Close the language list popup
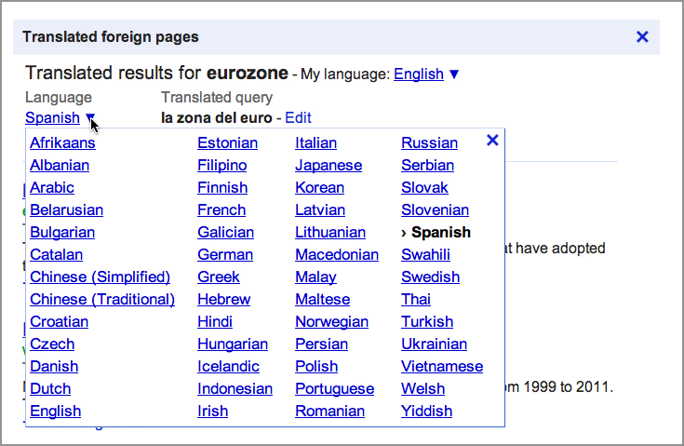The width and height of the screenshot is (684, 446). 493,141
